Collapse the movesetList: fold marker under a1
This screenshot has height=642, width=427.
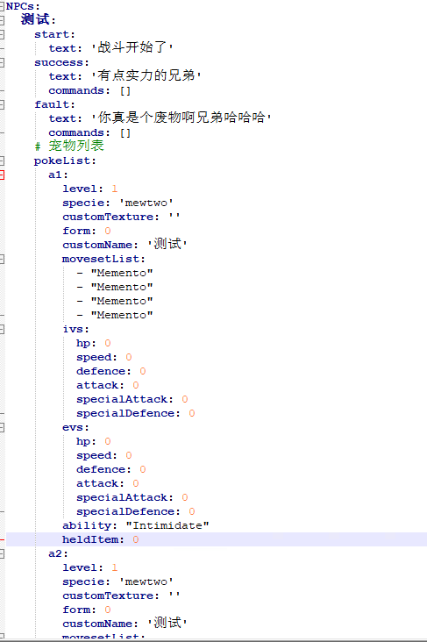click(2, 259)
